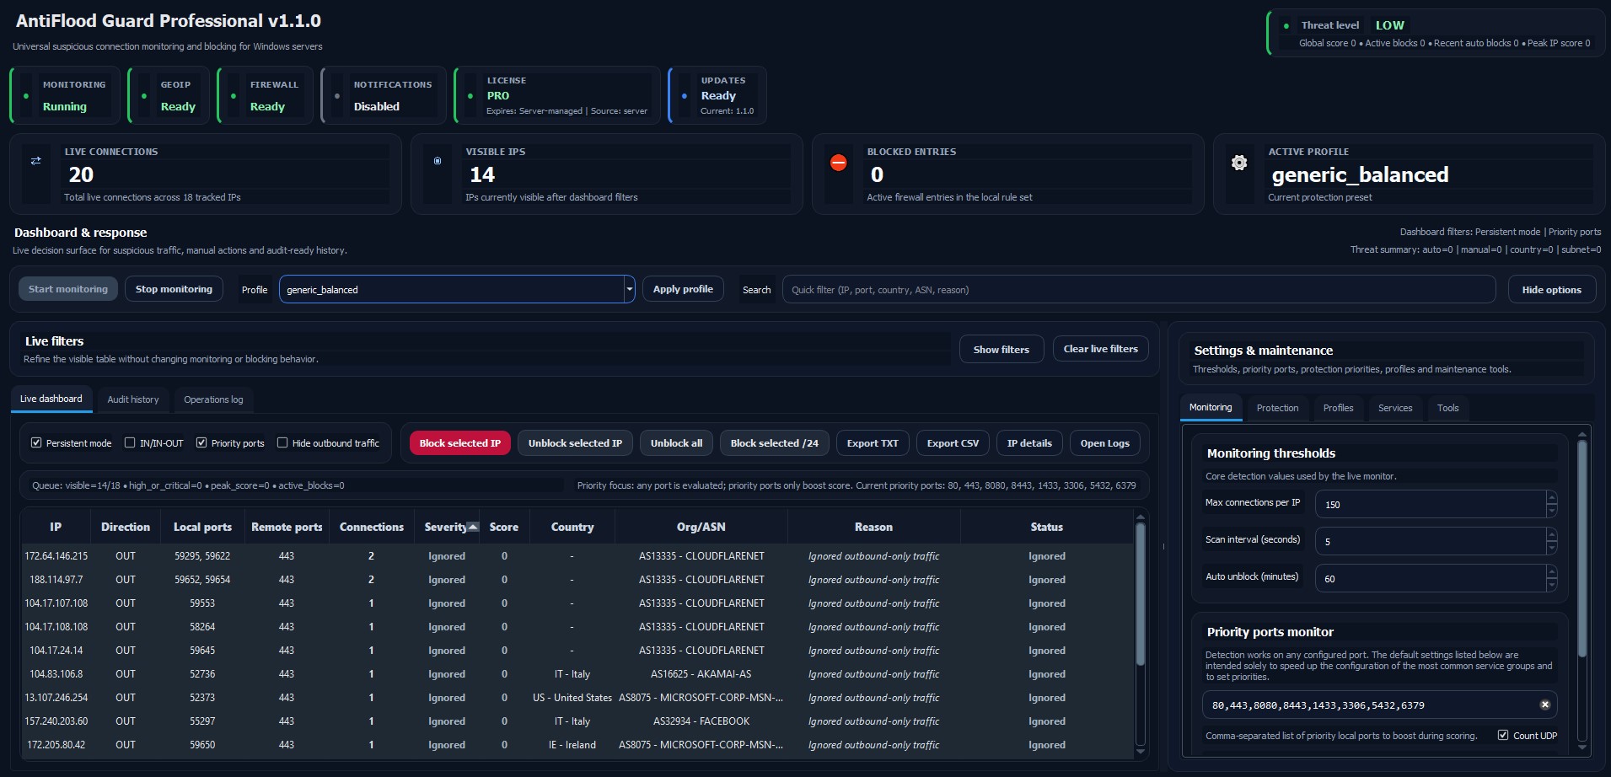This screenshot has width=1611, height=777.
Task: Click the settings panel vertical scrollbar
Action: click(x=1581, y=548)
